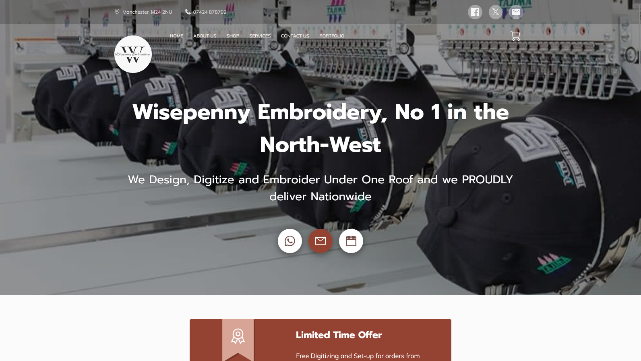Open the Facebook social icon

(x=475, y=12)
